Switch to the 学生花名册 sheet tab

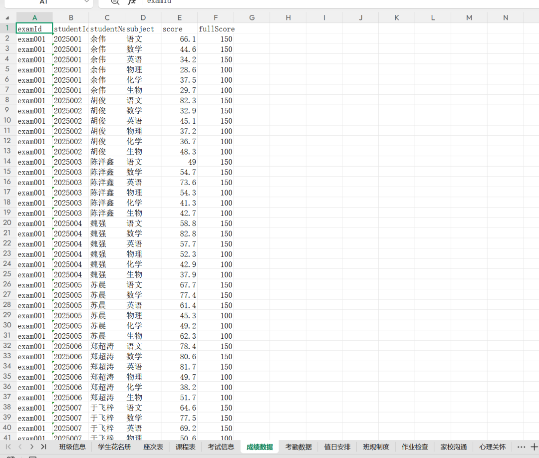pos(114,447)
